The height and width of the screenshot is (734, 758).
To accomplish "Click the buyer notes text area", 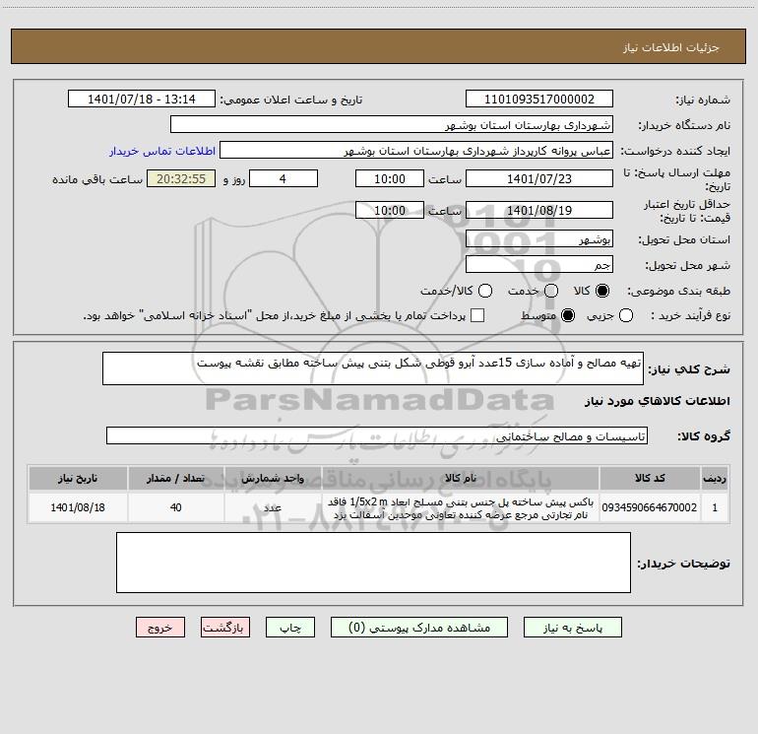I will pos(373,563).
